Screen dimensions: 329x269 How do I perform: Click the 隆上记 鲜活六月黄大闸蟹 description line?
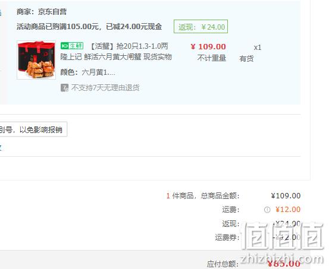point(116,57)
